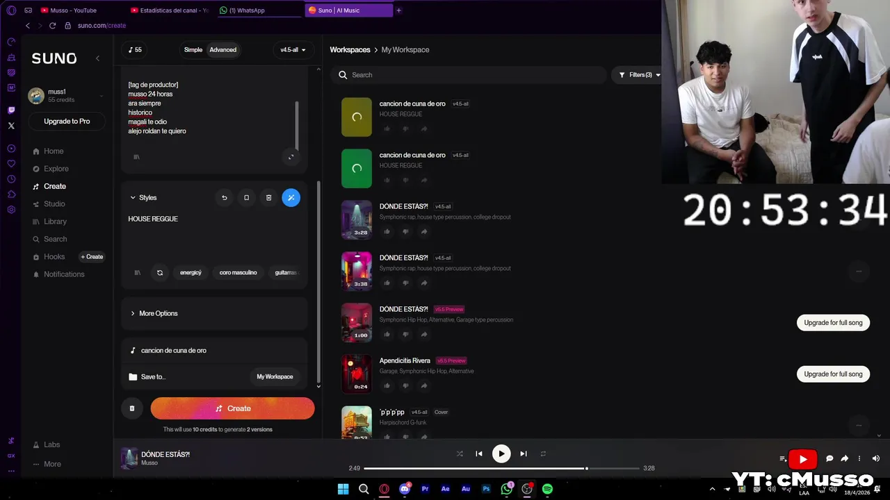Click the workspace Search field
The height and width of the screenshot is (500, 890).
[469, 75]
